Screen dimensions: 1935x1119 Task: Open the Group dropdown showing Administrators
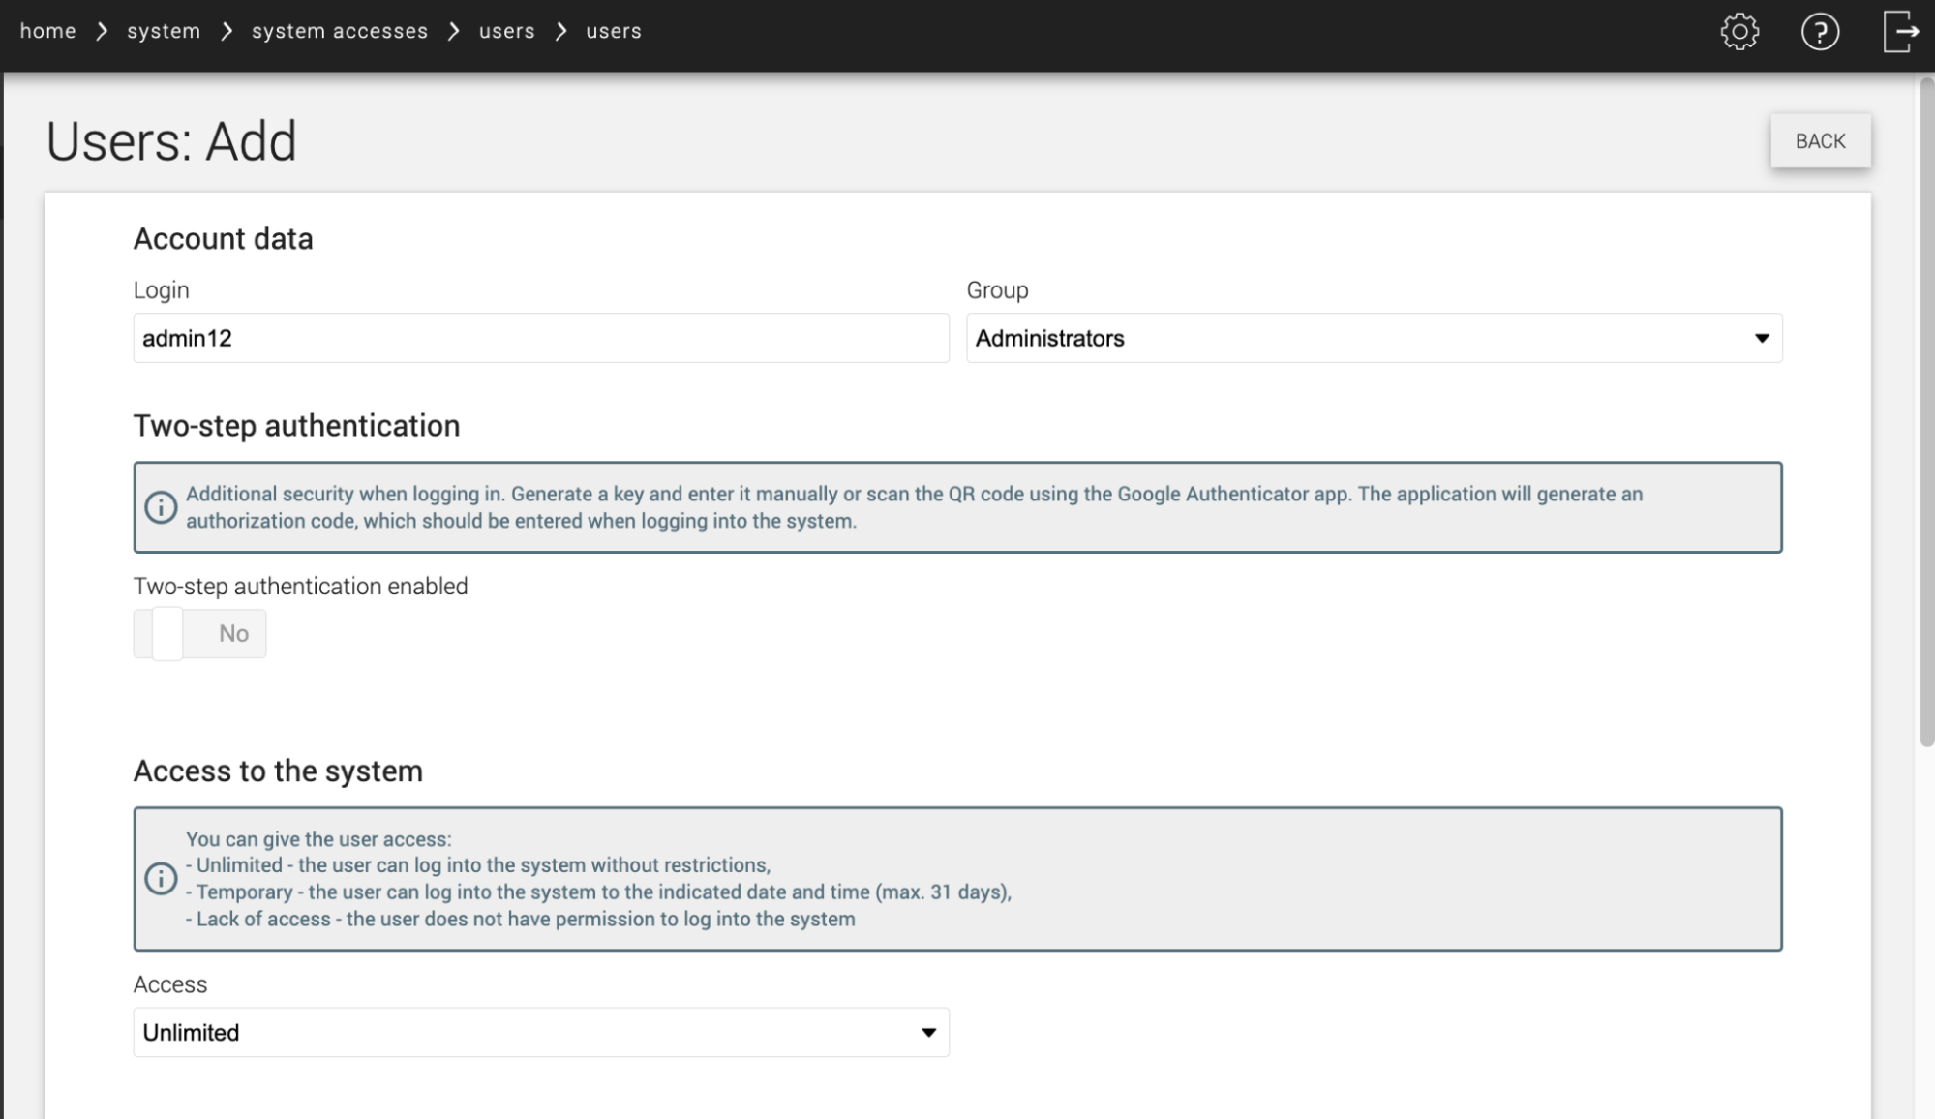(1374, 338)
